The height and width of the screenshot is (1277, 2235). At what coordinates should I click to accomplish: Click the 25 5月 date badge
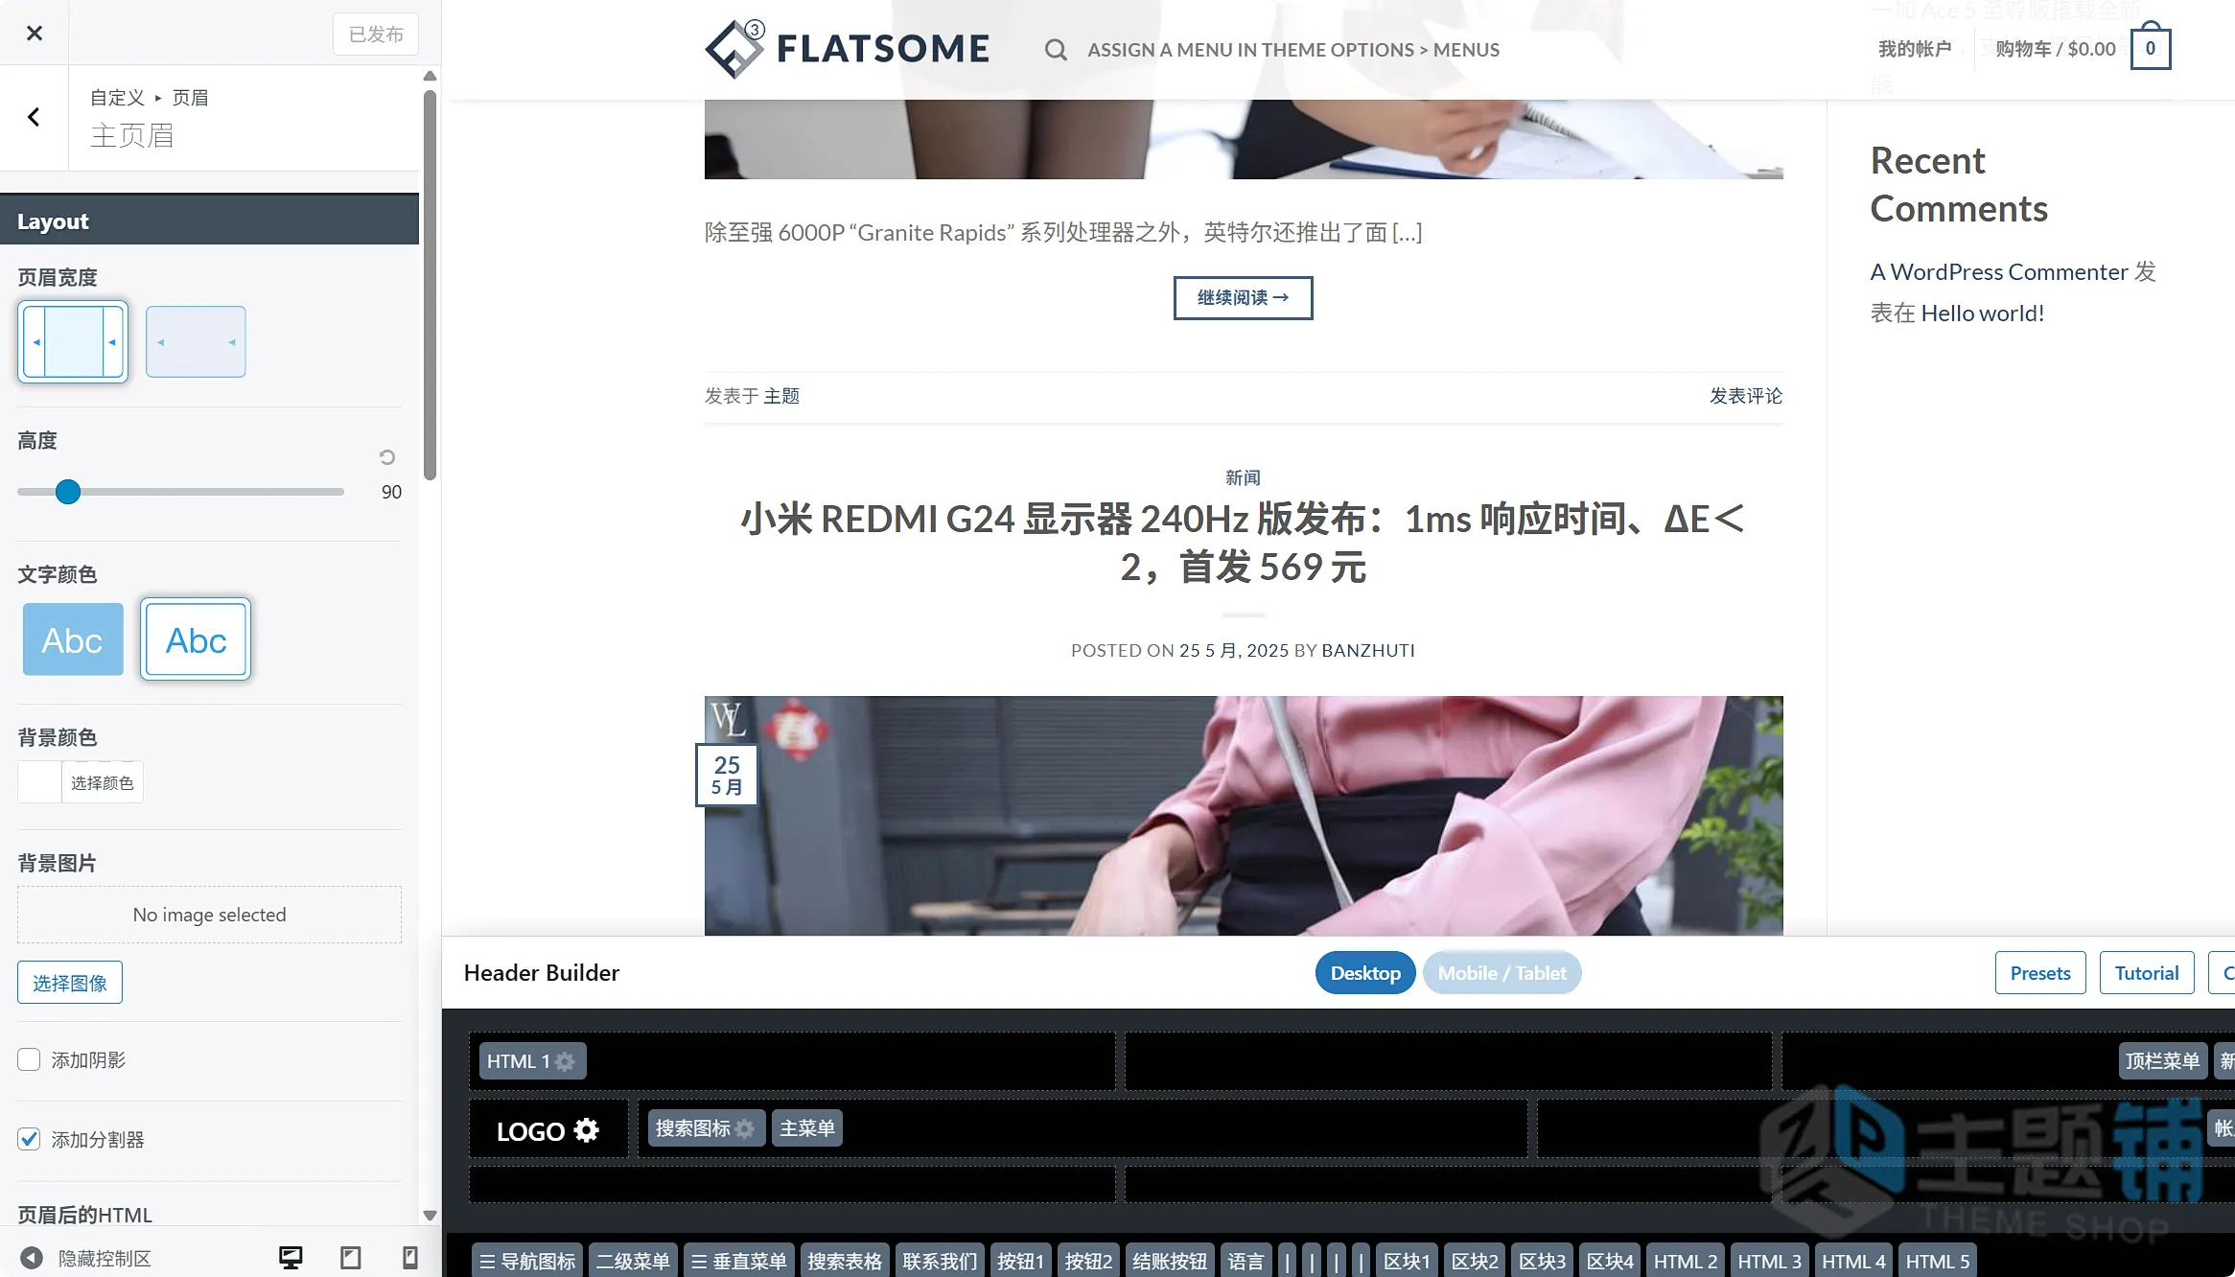[x=727, y=775]
